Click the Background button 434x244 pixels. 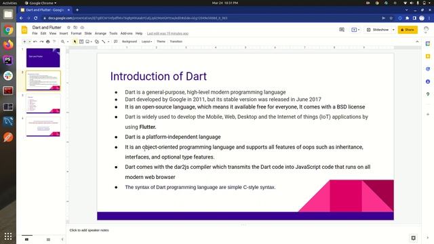tap(130, 41)
